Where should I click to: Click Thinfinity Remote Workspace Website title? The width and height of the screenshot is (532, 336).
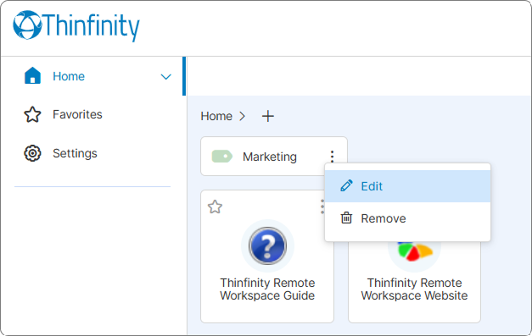coord(414,289)
